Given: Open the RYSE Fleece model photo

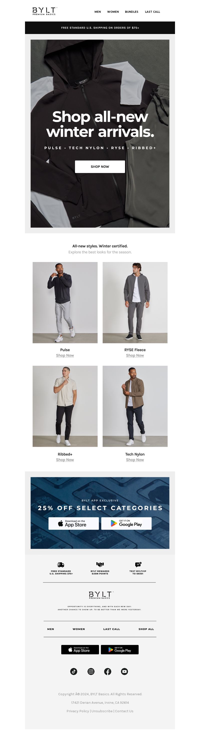Looking at the screenshot, I should pos(135,302).
